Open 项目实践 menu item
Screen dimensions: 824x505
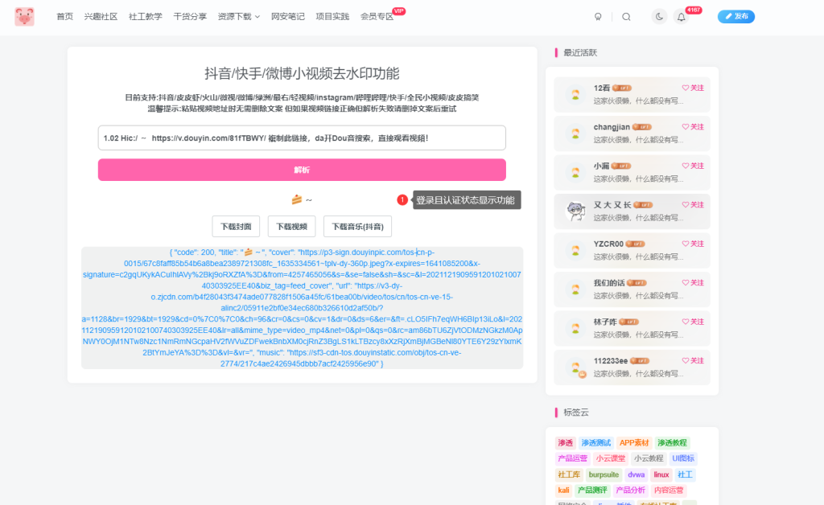[332, 17]
